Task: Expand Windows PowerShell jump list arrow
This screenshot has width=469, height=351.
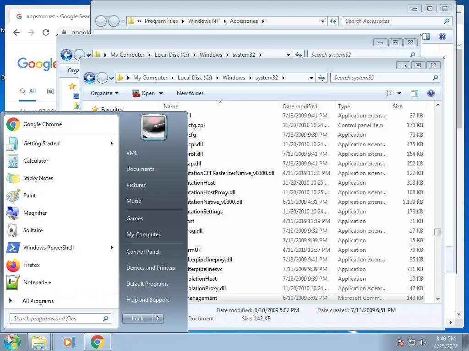Action: [x=112, y=247]
